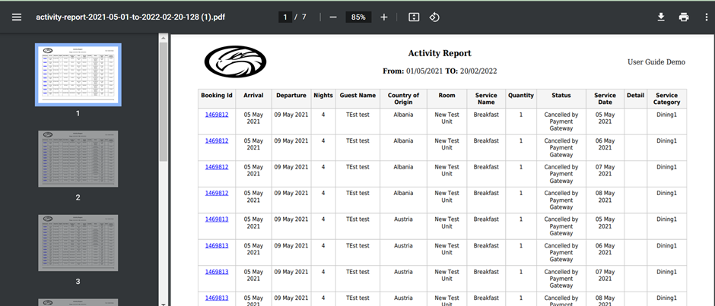Open booking 1469812 link for 08 May service
The height and width of the screenshot is (306, 715).
click(217, 193)
